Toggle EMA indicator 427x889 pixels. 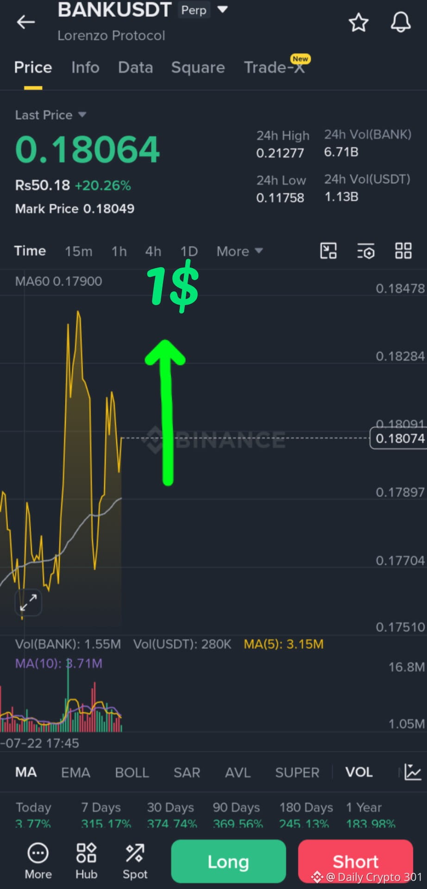(75, 772)
